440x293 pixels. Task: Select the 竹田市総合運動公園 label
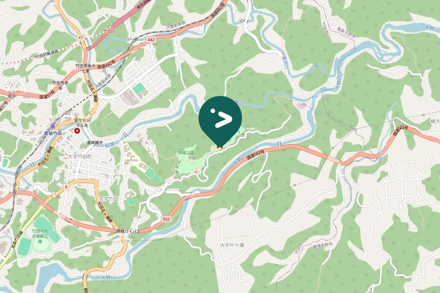(x=40, y=236)
